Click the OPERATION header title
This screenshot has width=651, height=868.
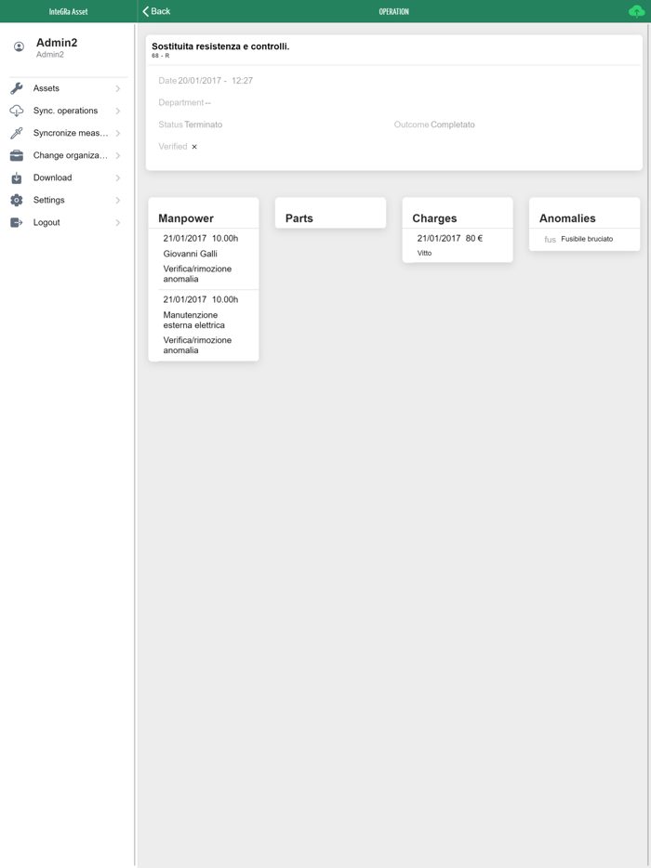(394, 11)
